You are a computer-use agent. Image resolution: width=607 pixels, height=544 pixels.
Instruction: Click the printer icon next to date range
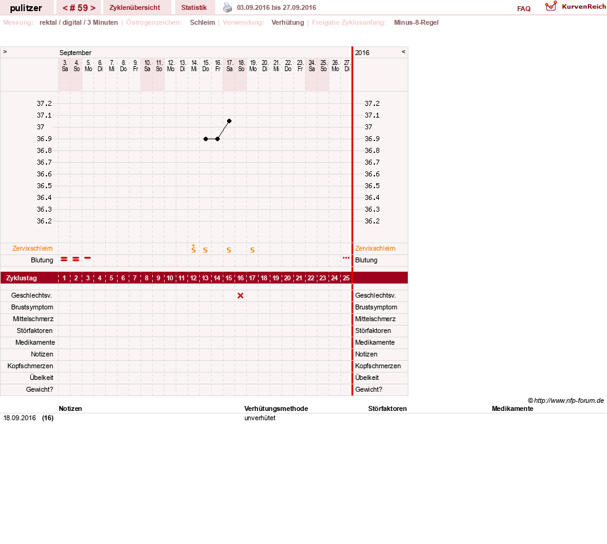pyautogui.click(x=228, y=7)
